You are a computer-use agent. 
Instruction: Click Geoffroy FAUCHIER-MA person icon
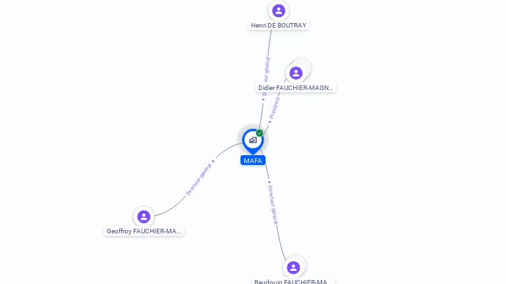[x=144, y=217]
